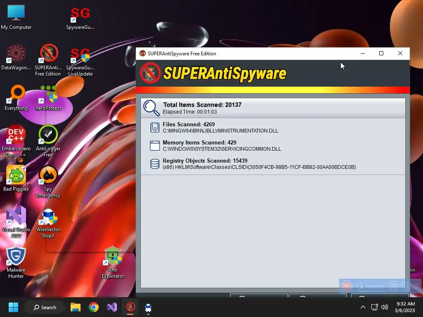
Task: Open Visual Studio from the taskbar
Action: pyautogui.click(x=112, y=307)
